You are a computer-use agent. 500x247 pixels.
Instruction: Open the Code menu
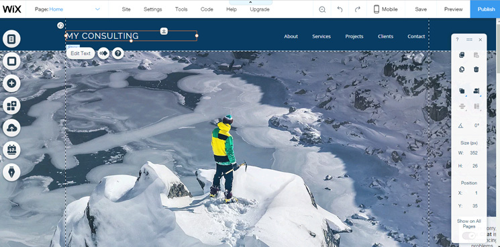(x=207, y=9)
